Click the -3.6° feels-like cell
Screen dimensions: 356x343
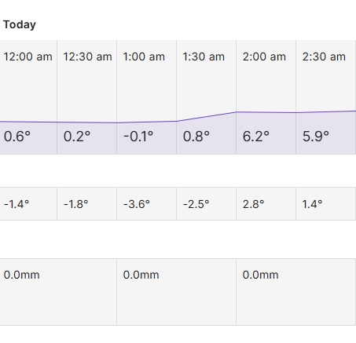146,204
